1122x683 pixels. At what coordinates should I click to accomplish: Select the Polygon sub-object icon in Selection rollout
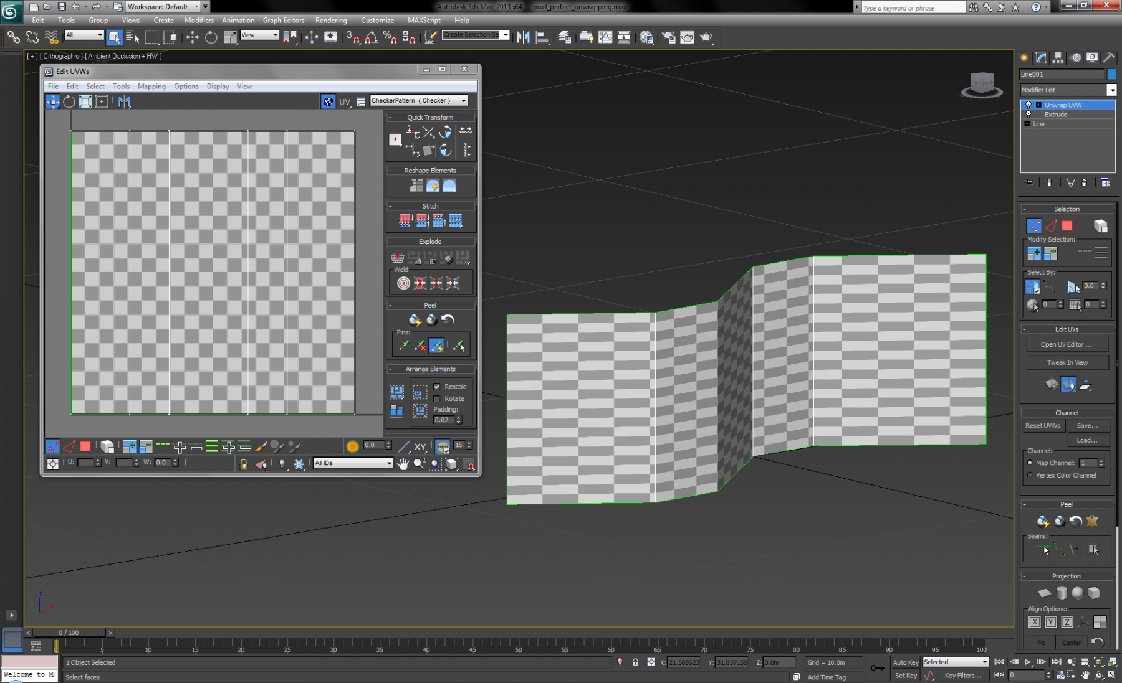pos(1068,226)
